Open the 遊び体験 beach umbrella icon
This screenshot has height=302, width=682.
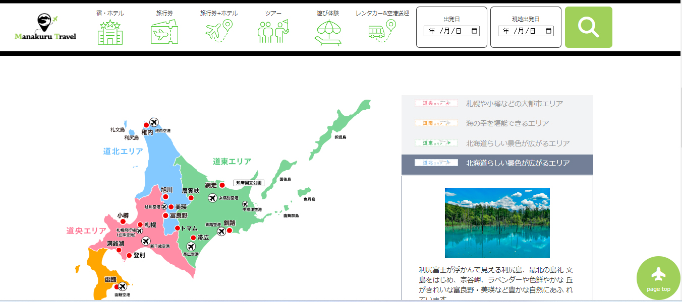(x=328, y=32)
